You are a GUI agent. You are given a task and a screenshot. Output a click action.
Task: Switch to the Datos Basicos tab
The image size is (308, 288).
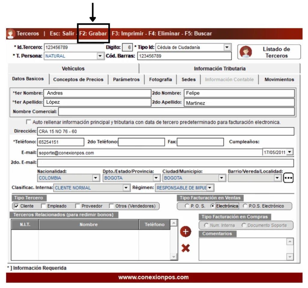(x=28, y=79)
